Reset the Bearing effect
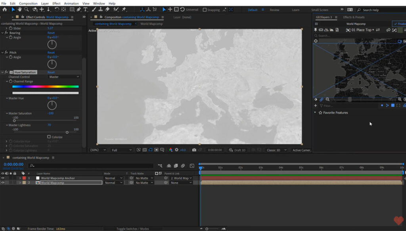 51,33
